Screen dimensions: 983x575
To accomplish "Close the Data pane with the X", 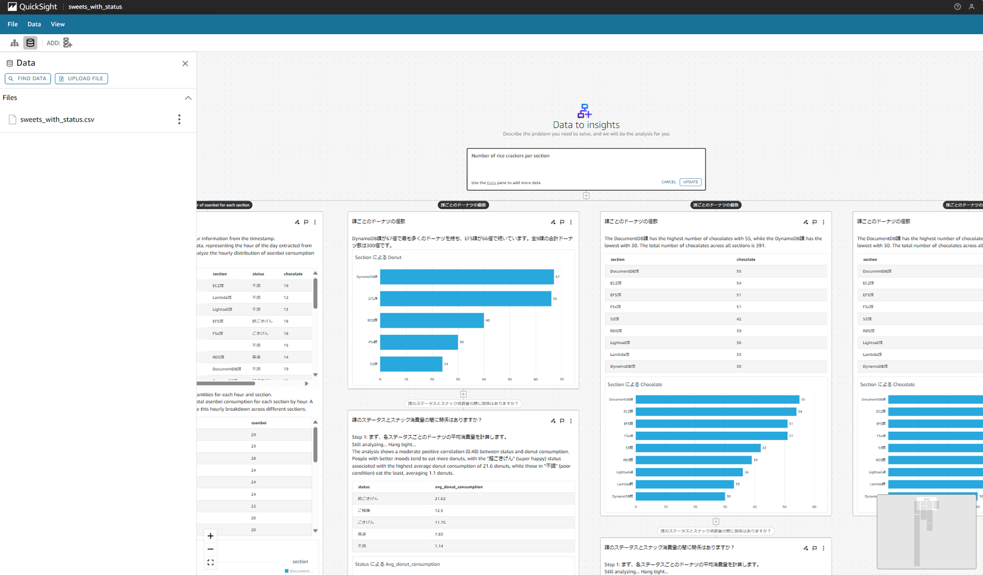I will 185,63.
